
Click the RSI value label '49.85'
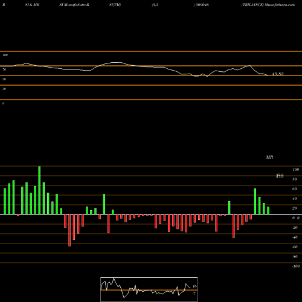pos(278,74)
